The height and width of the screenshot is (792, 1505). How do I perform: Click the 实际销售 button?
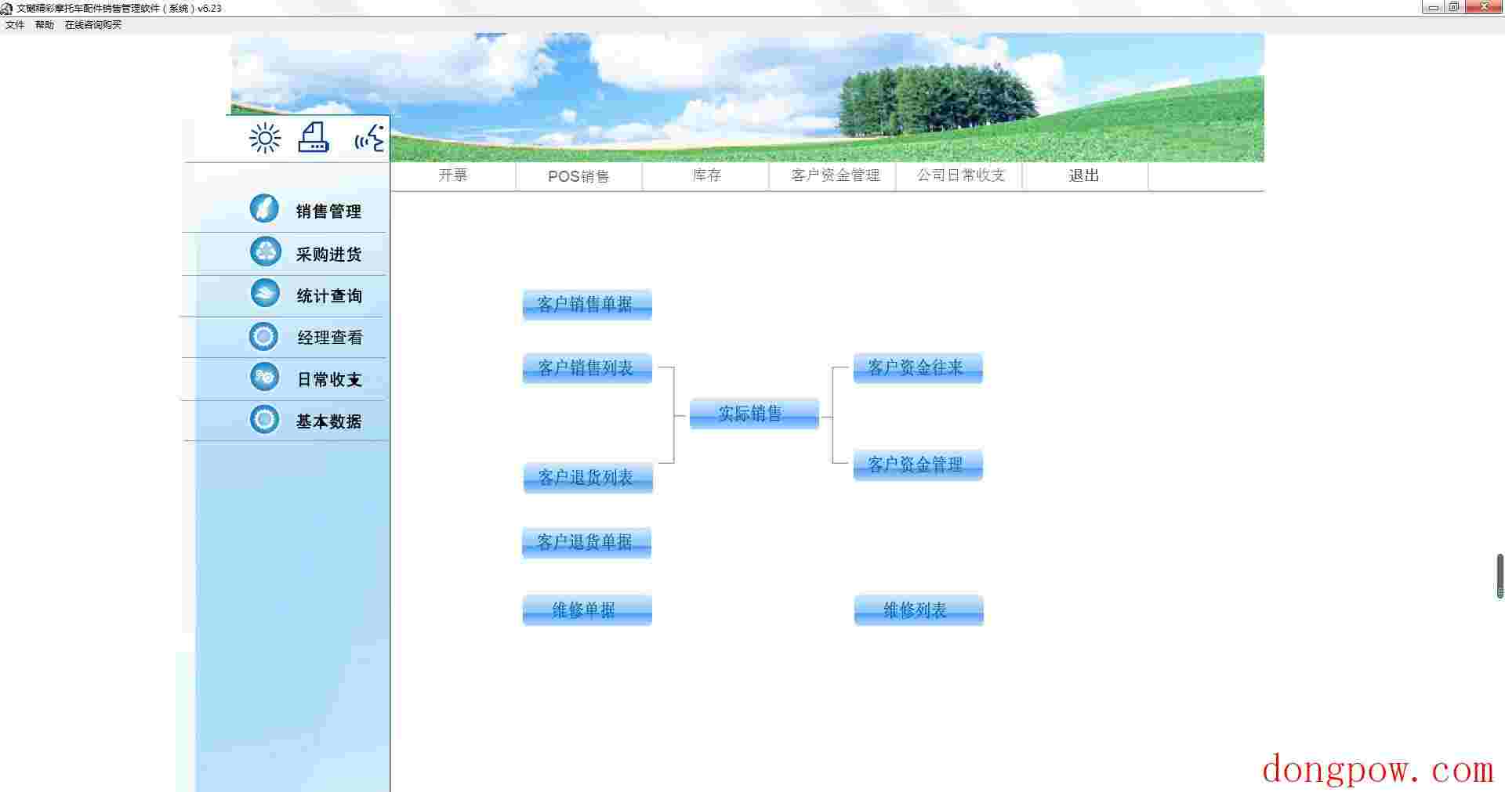tap(754, 414)
